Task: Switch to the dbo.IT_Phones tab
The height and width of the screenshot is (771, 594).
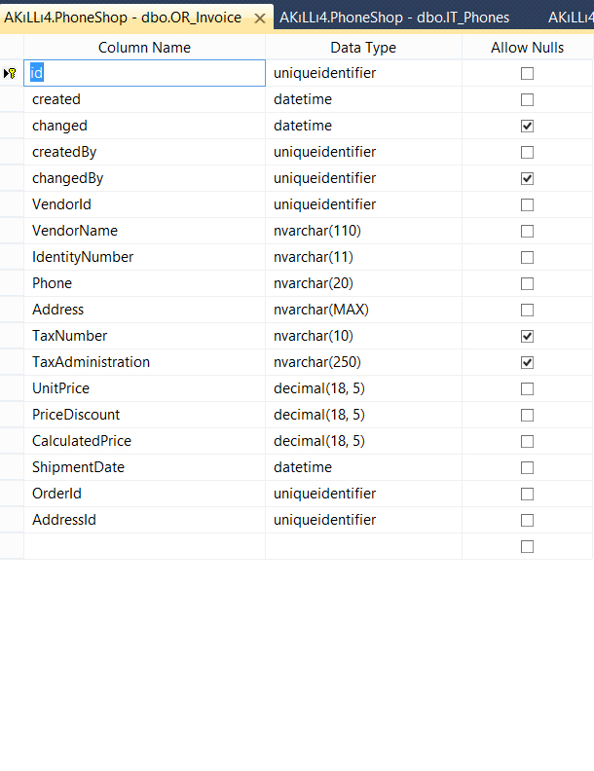Action: tap(394, 18)
